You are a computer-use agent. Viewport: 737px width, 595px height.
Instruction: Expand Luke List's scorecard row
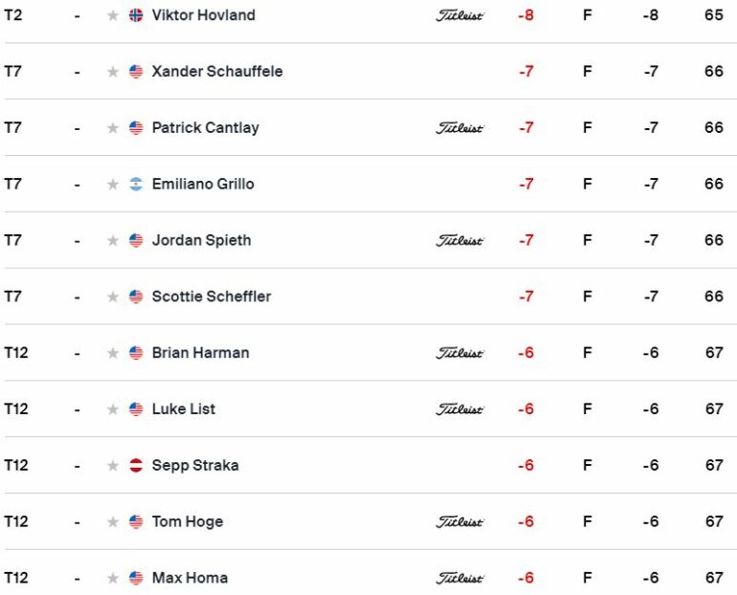[x=368, y=409]
